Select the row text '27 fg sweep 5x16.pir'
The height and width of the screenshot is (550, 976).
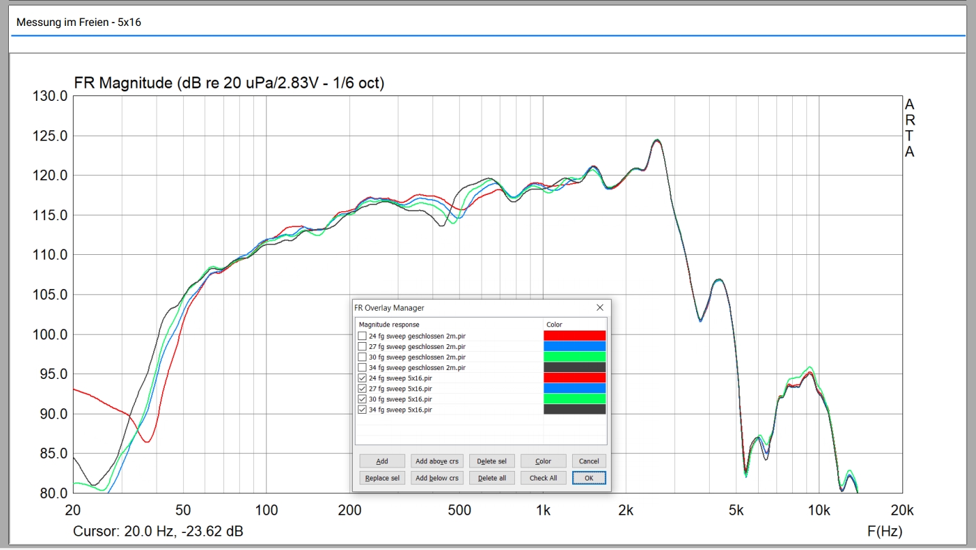pyautogui.click(x=400, y=388)
